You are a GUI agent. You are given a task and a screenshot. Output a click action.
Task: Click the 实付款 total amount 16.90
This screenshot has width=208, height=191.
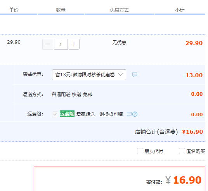click(187, 180)
